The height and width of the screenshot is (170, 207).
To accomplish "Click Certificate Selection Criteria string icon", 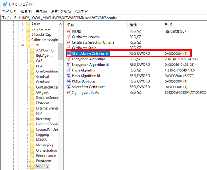I will point(69,42).
